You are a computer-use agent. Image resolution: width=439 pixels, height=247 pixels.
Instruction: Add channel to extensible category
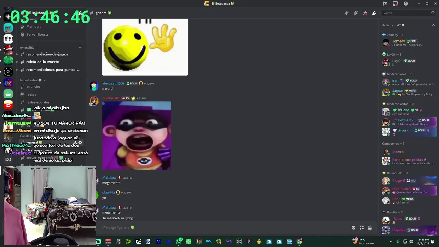[80, 48]
